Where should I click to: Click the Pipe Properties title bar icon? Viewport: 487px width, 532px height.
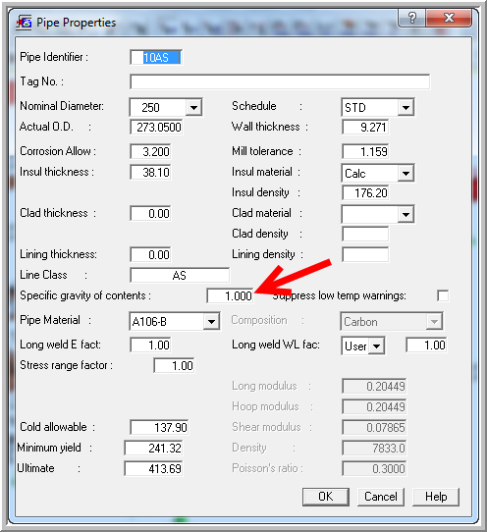point(24,23)
